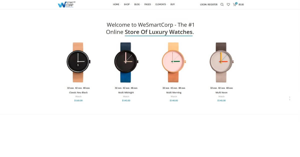Select 32 mm size for Classic Neu Black
The width and height of the screenshot is (300, 157).
[x=70, y=88]
